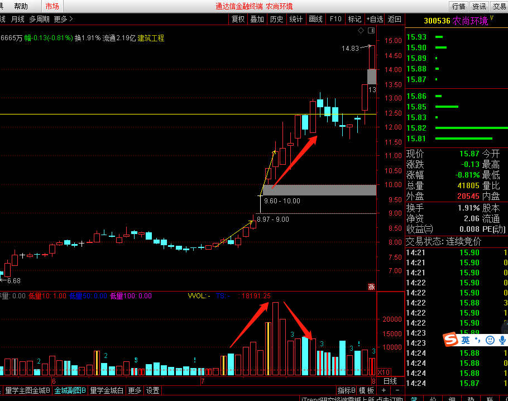Toggle Sogou punctuation mode icon
Screen dimensions: 508x401
tap(477, 340)
